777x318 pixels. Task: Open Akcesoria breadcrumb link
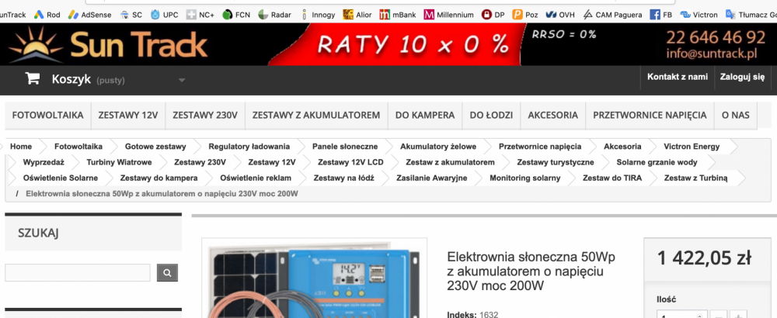pos(622,147)
